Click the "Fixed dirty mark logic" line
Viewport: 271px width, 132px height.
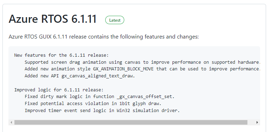click(100, 97)
